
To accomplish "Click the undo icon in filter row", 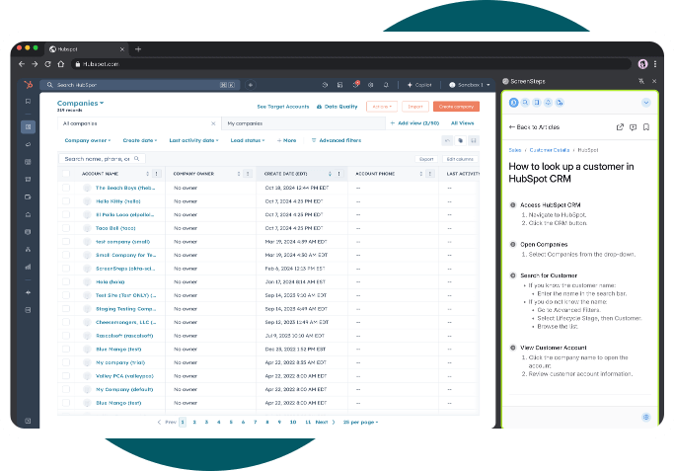I will tap(447, 140).
